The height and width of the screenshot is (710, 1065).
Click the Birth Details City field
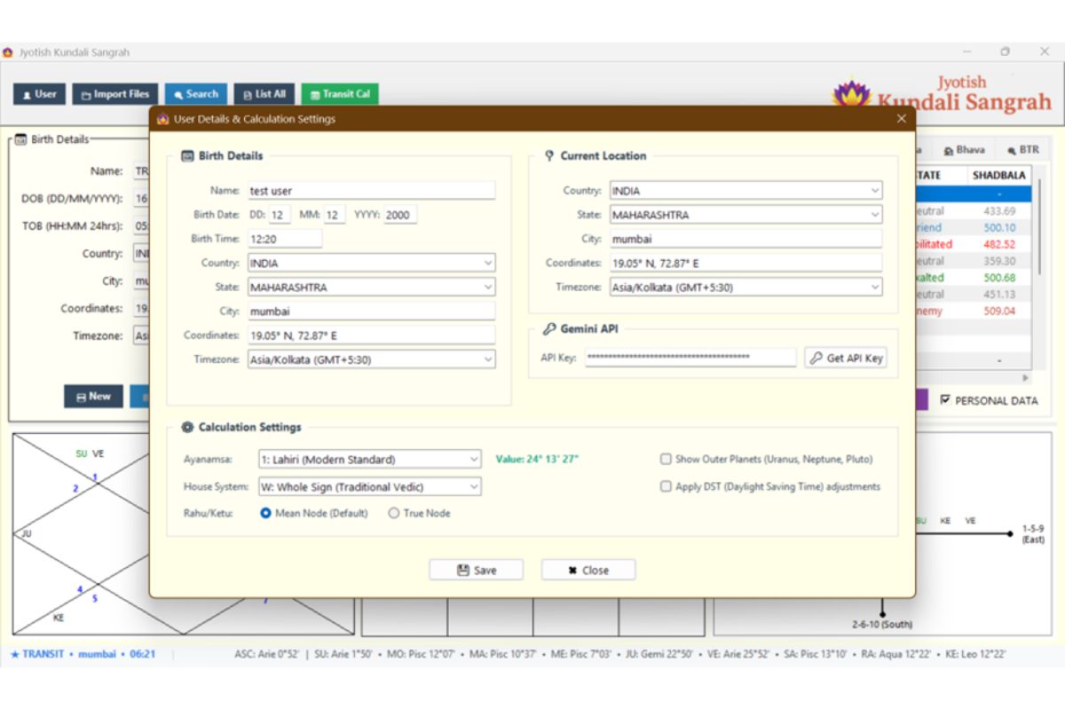pyautogui.click(x=371, y=312)
